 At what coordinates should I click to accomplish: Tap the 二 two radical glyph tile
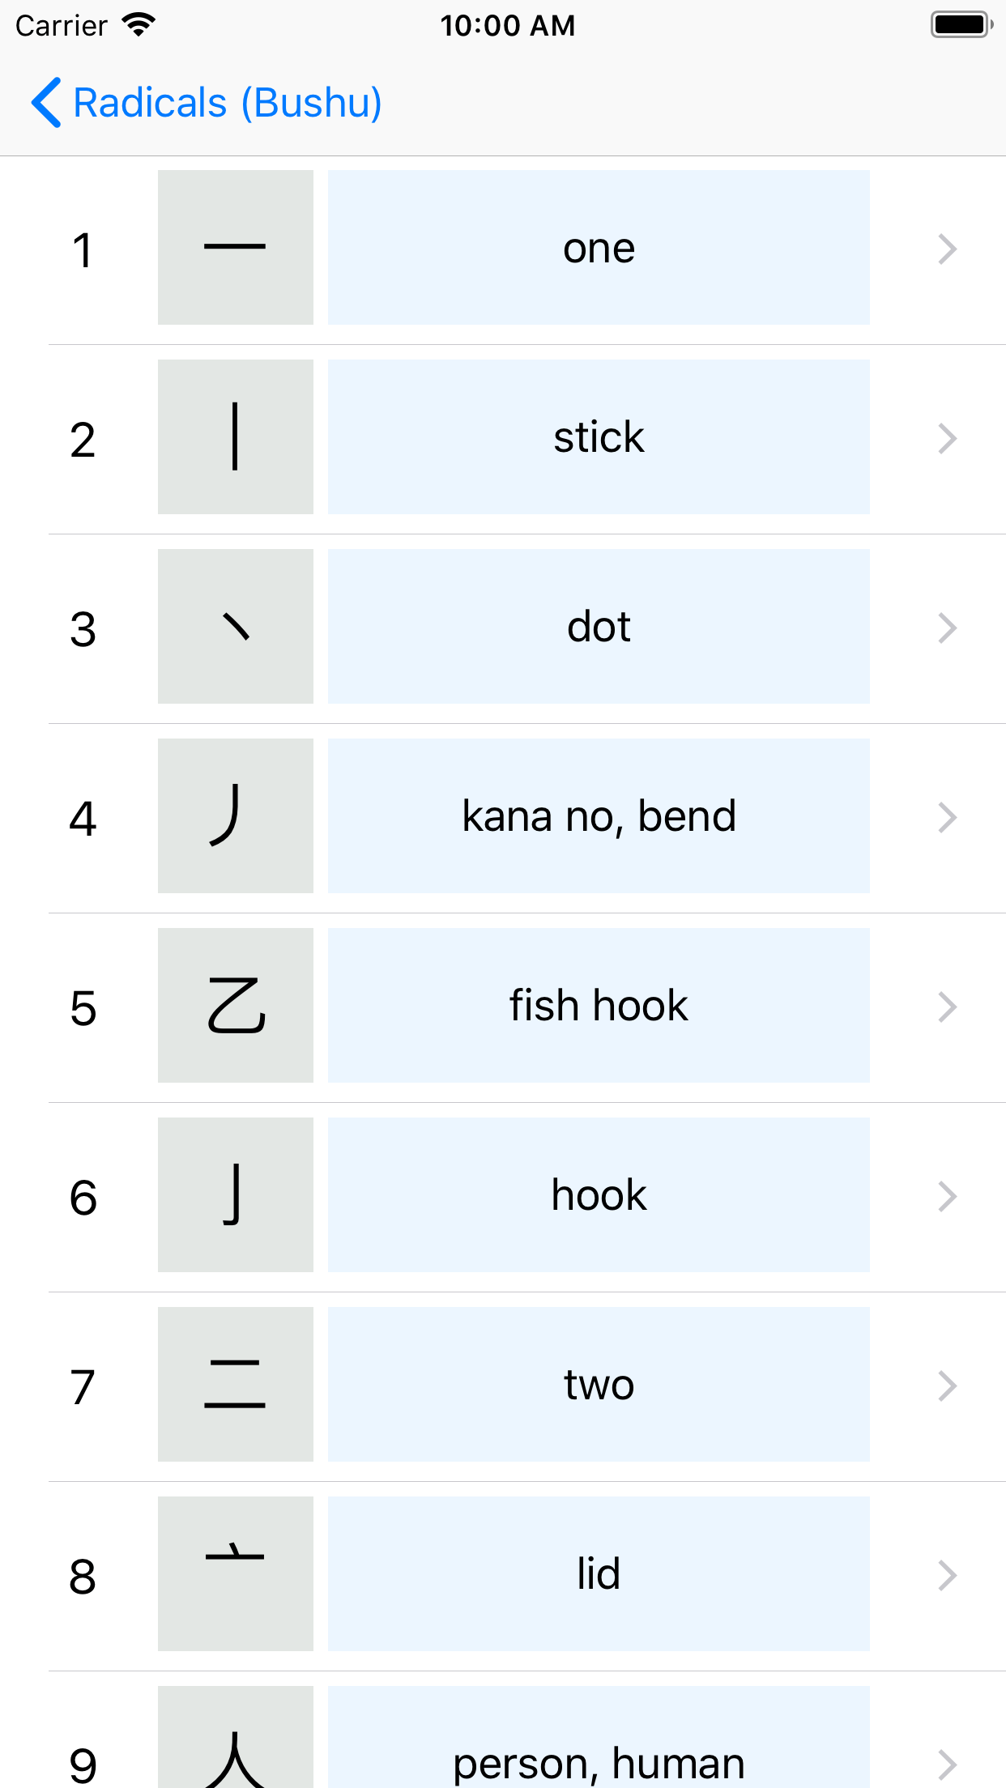pyautogui.click(x=236, y=1384)
